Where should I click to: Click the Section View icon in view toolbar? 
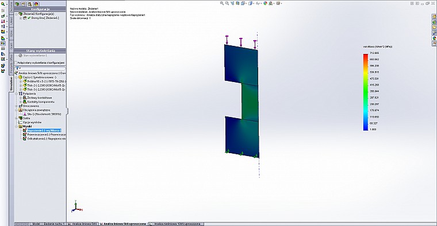[x=237, y=3]
